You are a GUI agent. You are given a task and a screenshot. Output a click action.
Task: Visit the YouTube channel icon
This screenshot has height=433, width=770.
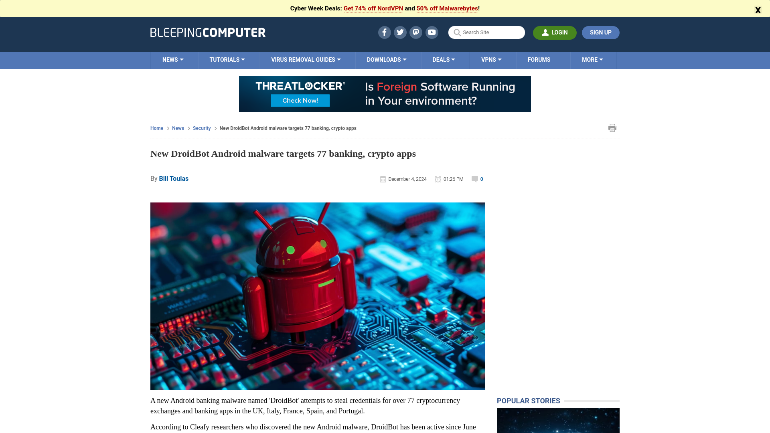(432, 32)
